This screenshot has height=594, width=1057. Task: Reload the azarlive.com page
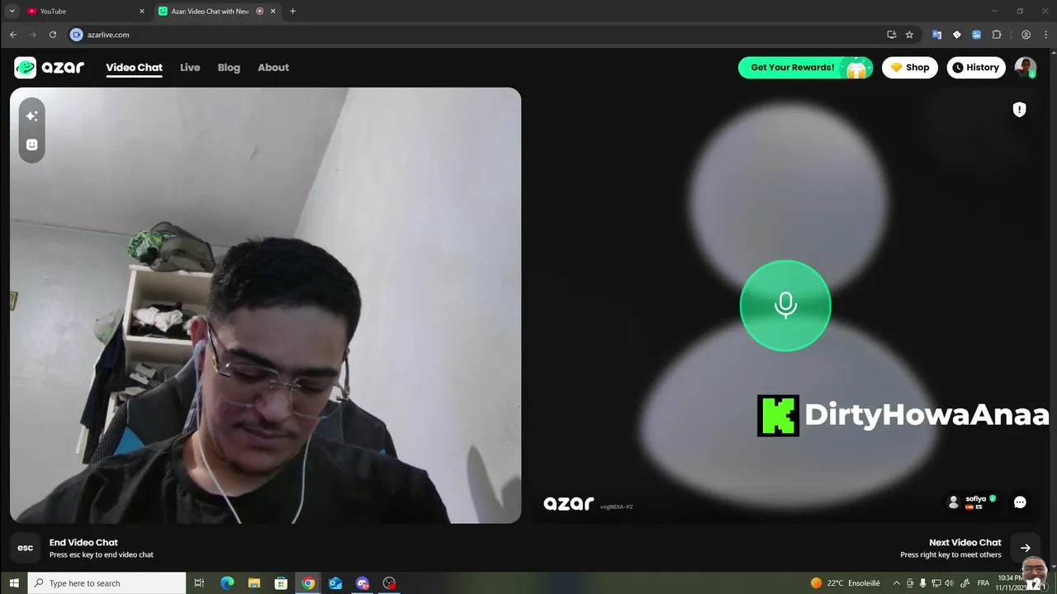[x=53, y=35]
